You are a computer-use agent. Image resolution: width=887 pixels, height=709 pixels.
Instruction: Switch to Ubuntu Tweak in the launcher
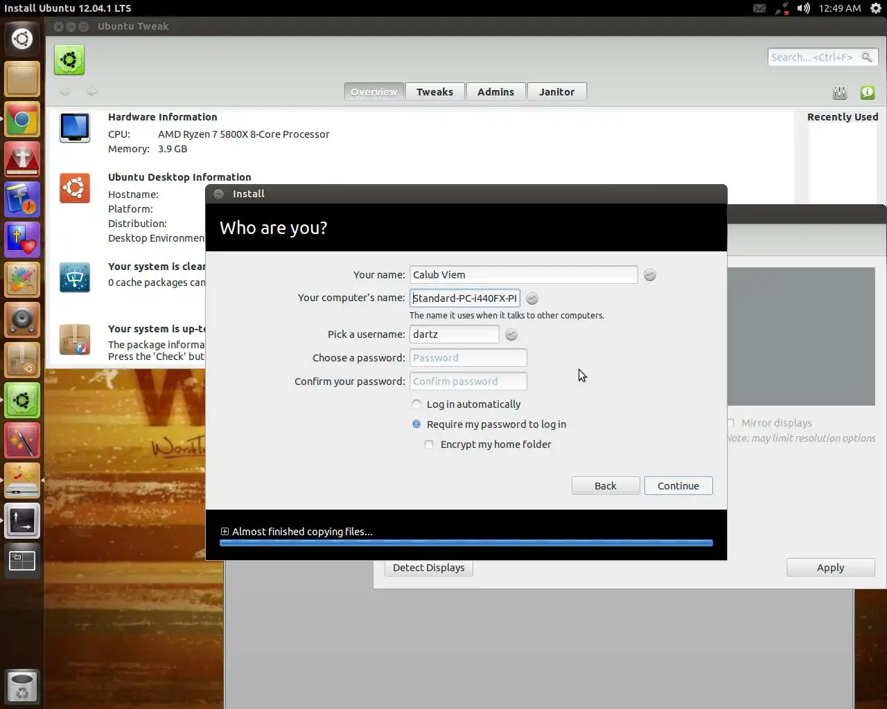[x=22, y=400]
